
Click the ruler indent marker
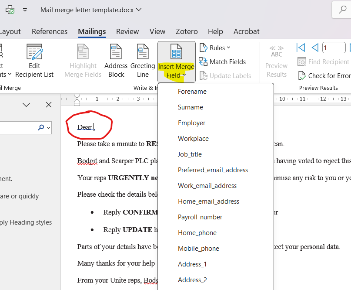[77, 100]
